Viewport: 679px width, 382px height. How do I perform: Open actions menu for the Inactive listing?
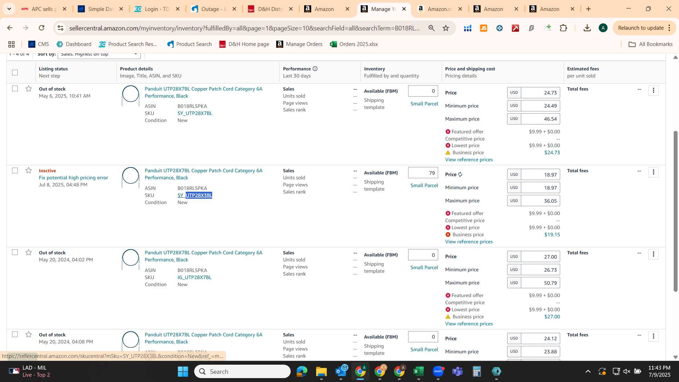click(653, 172)
